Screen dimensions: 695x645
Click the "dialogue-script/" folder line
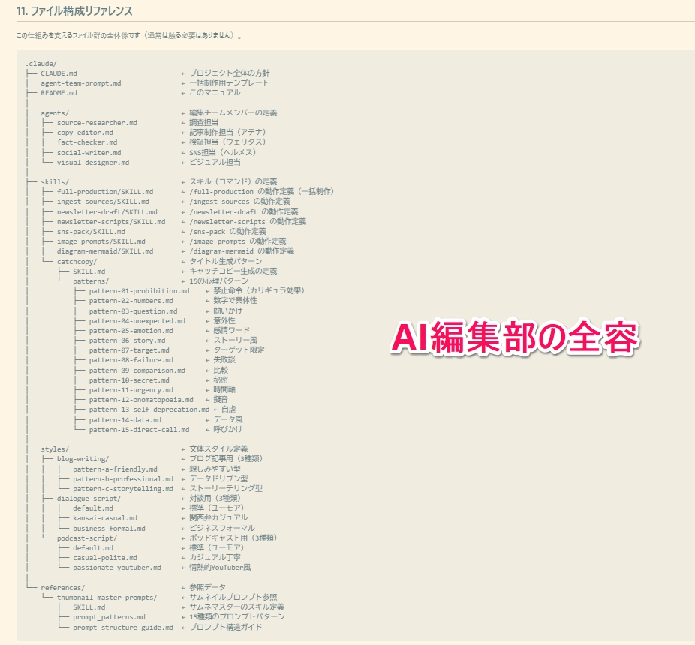click(x=89, y=499)
